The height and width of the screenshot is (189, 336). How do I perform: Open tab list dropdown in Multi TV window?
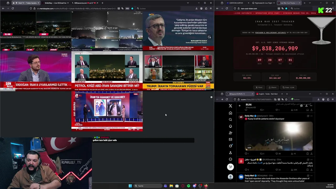point(188,3)
